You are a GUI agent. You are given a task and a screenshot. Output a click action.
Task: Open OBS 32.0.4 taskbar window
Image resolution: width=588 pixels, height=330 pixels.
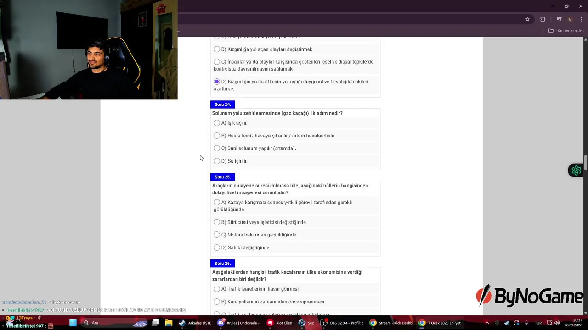tap(342, 323)
